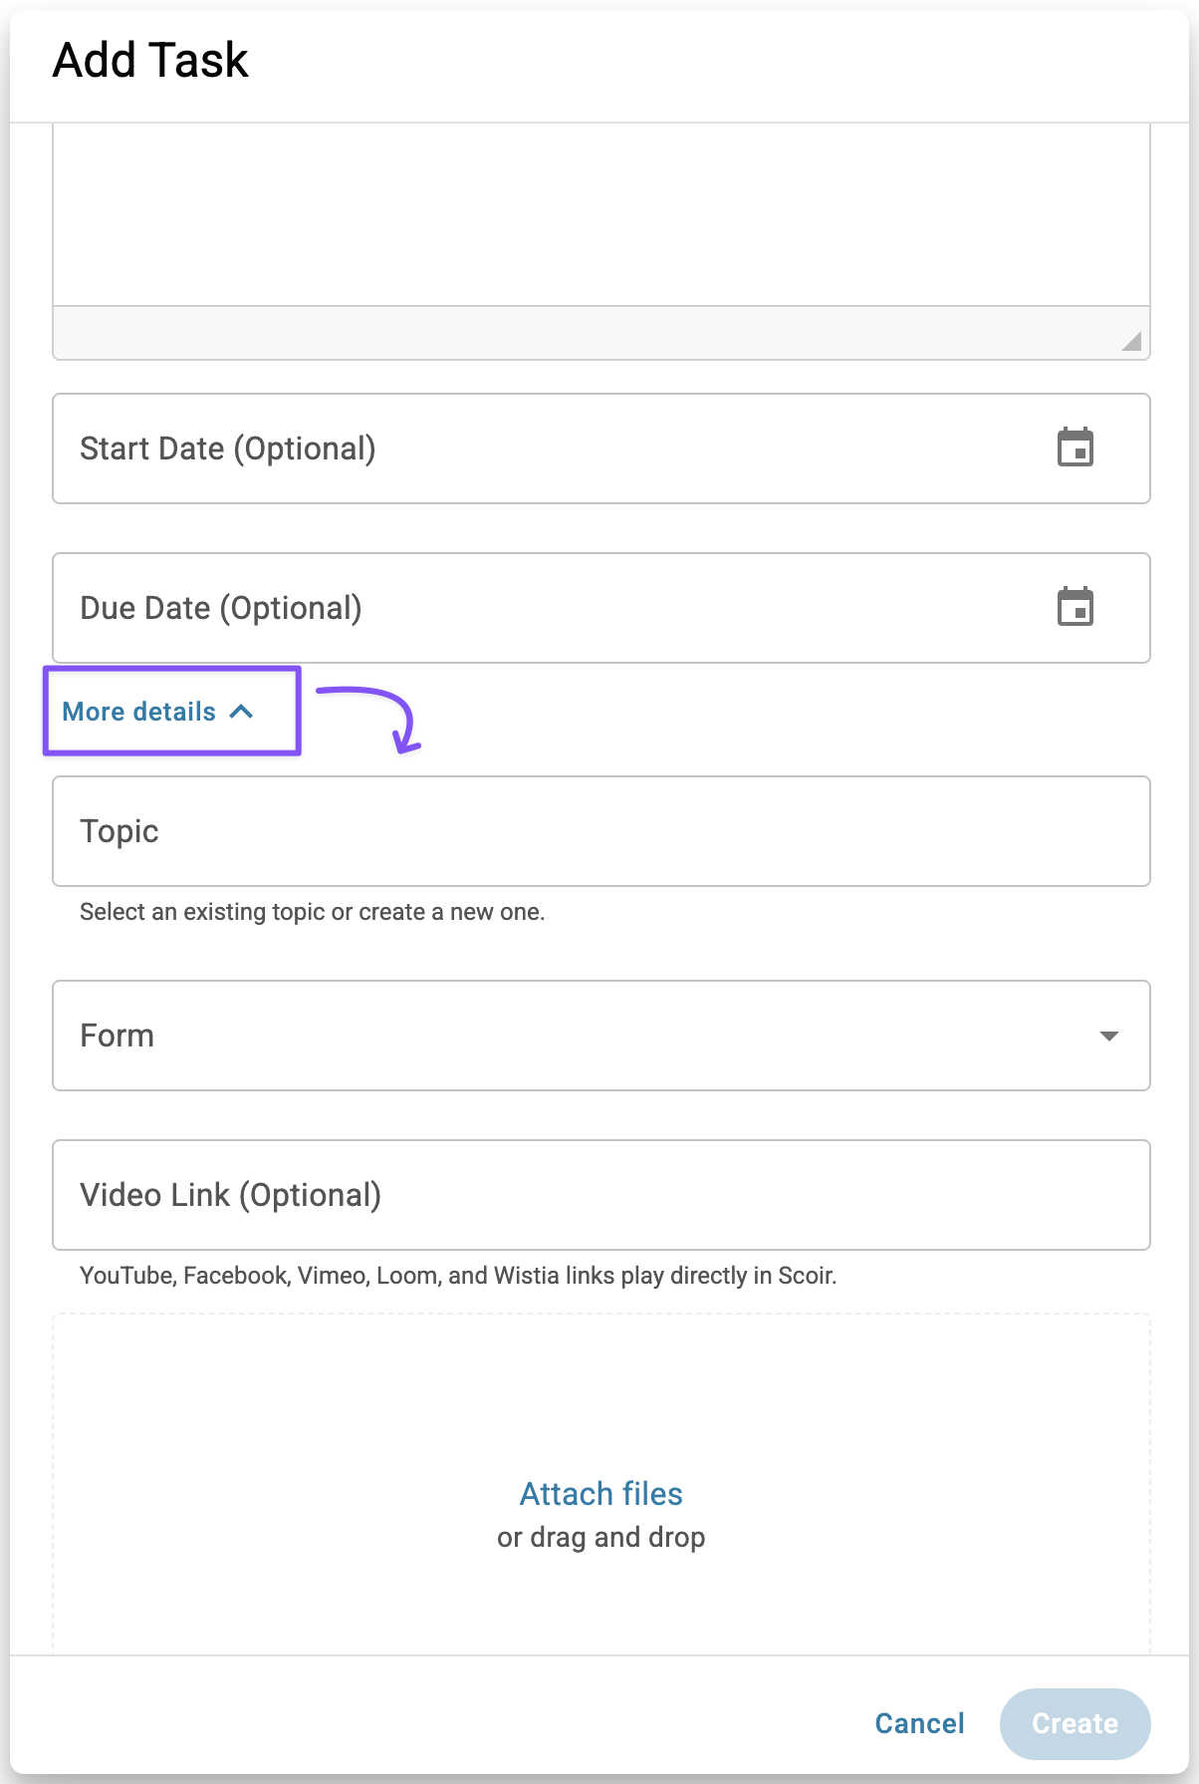Click the "or drag and drop" text
1199x1784 pixels.
click(600, 1537)
